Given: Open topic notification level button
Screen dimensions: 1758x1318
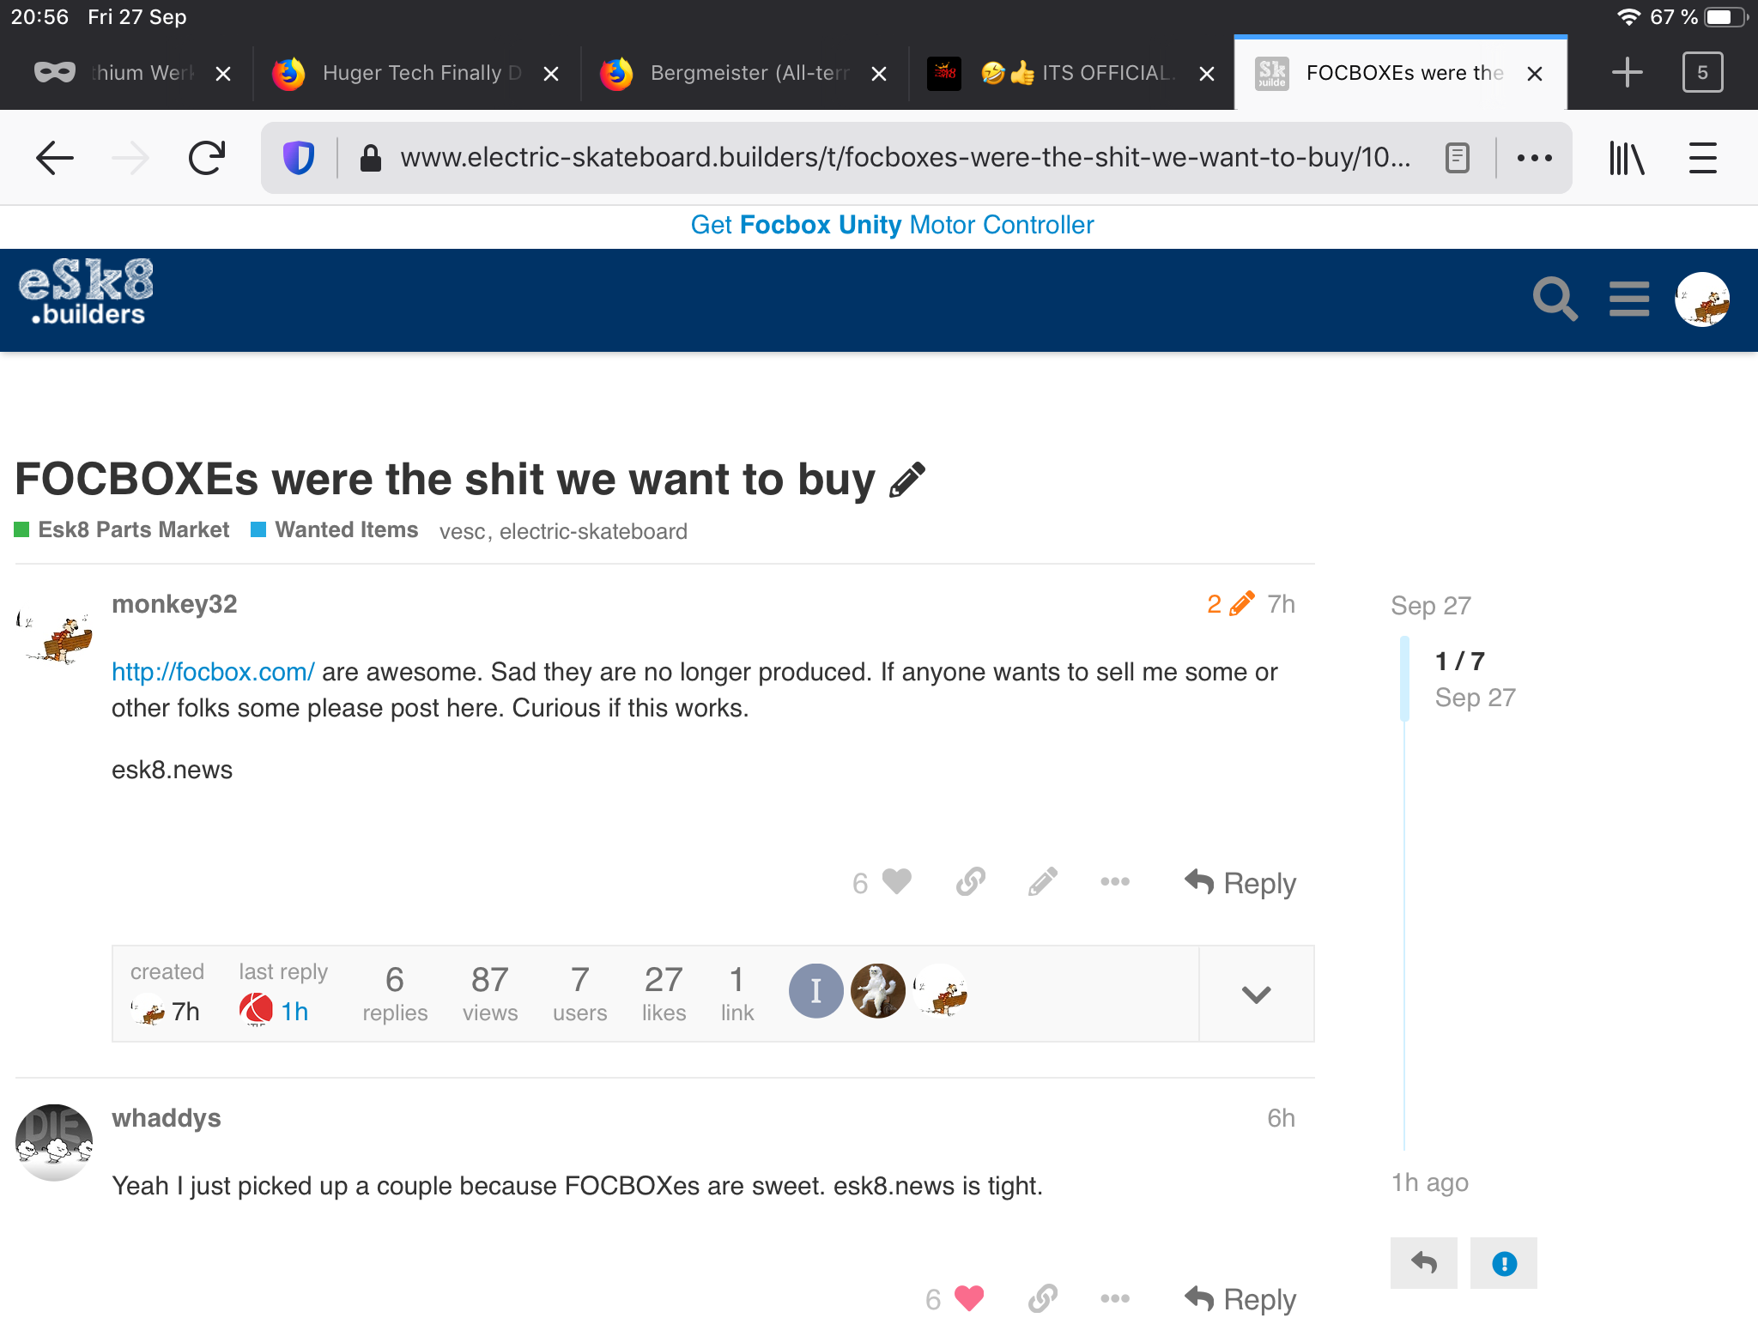Looking at the screenshot, I should tap(1504, 1263).
